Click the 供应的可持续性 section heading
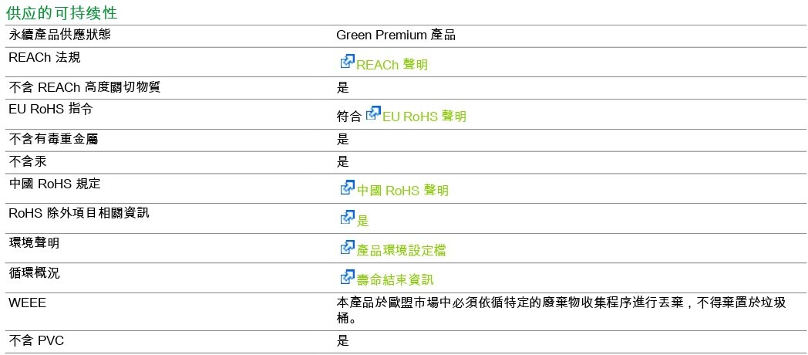Screen dimensions: 808x355 [x=62, y=13]
